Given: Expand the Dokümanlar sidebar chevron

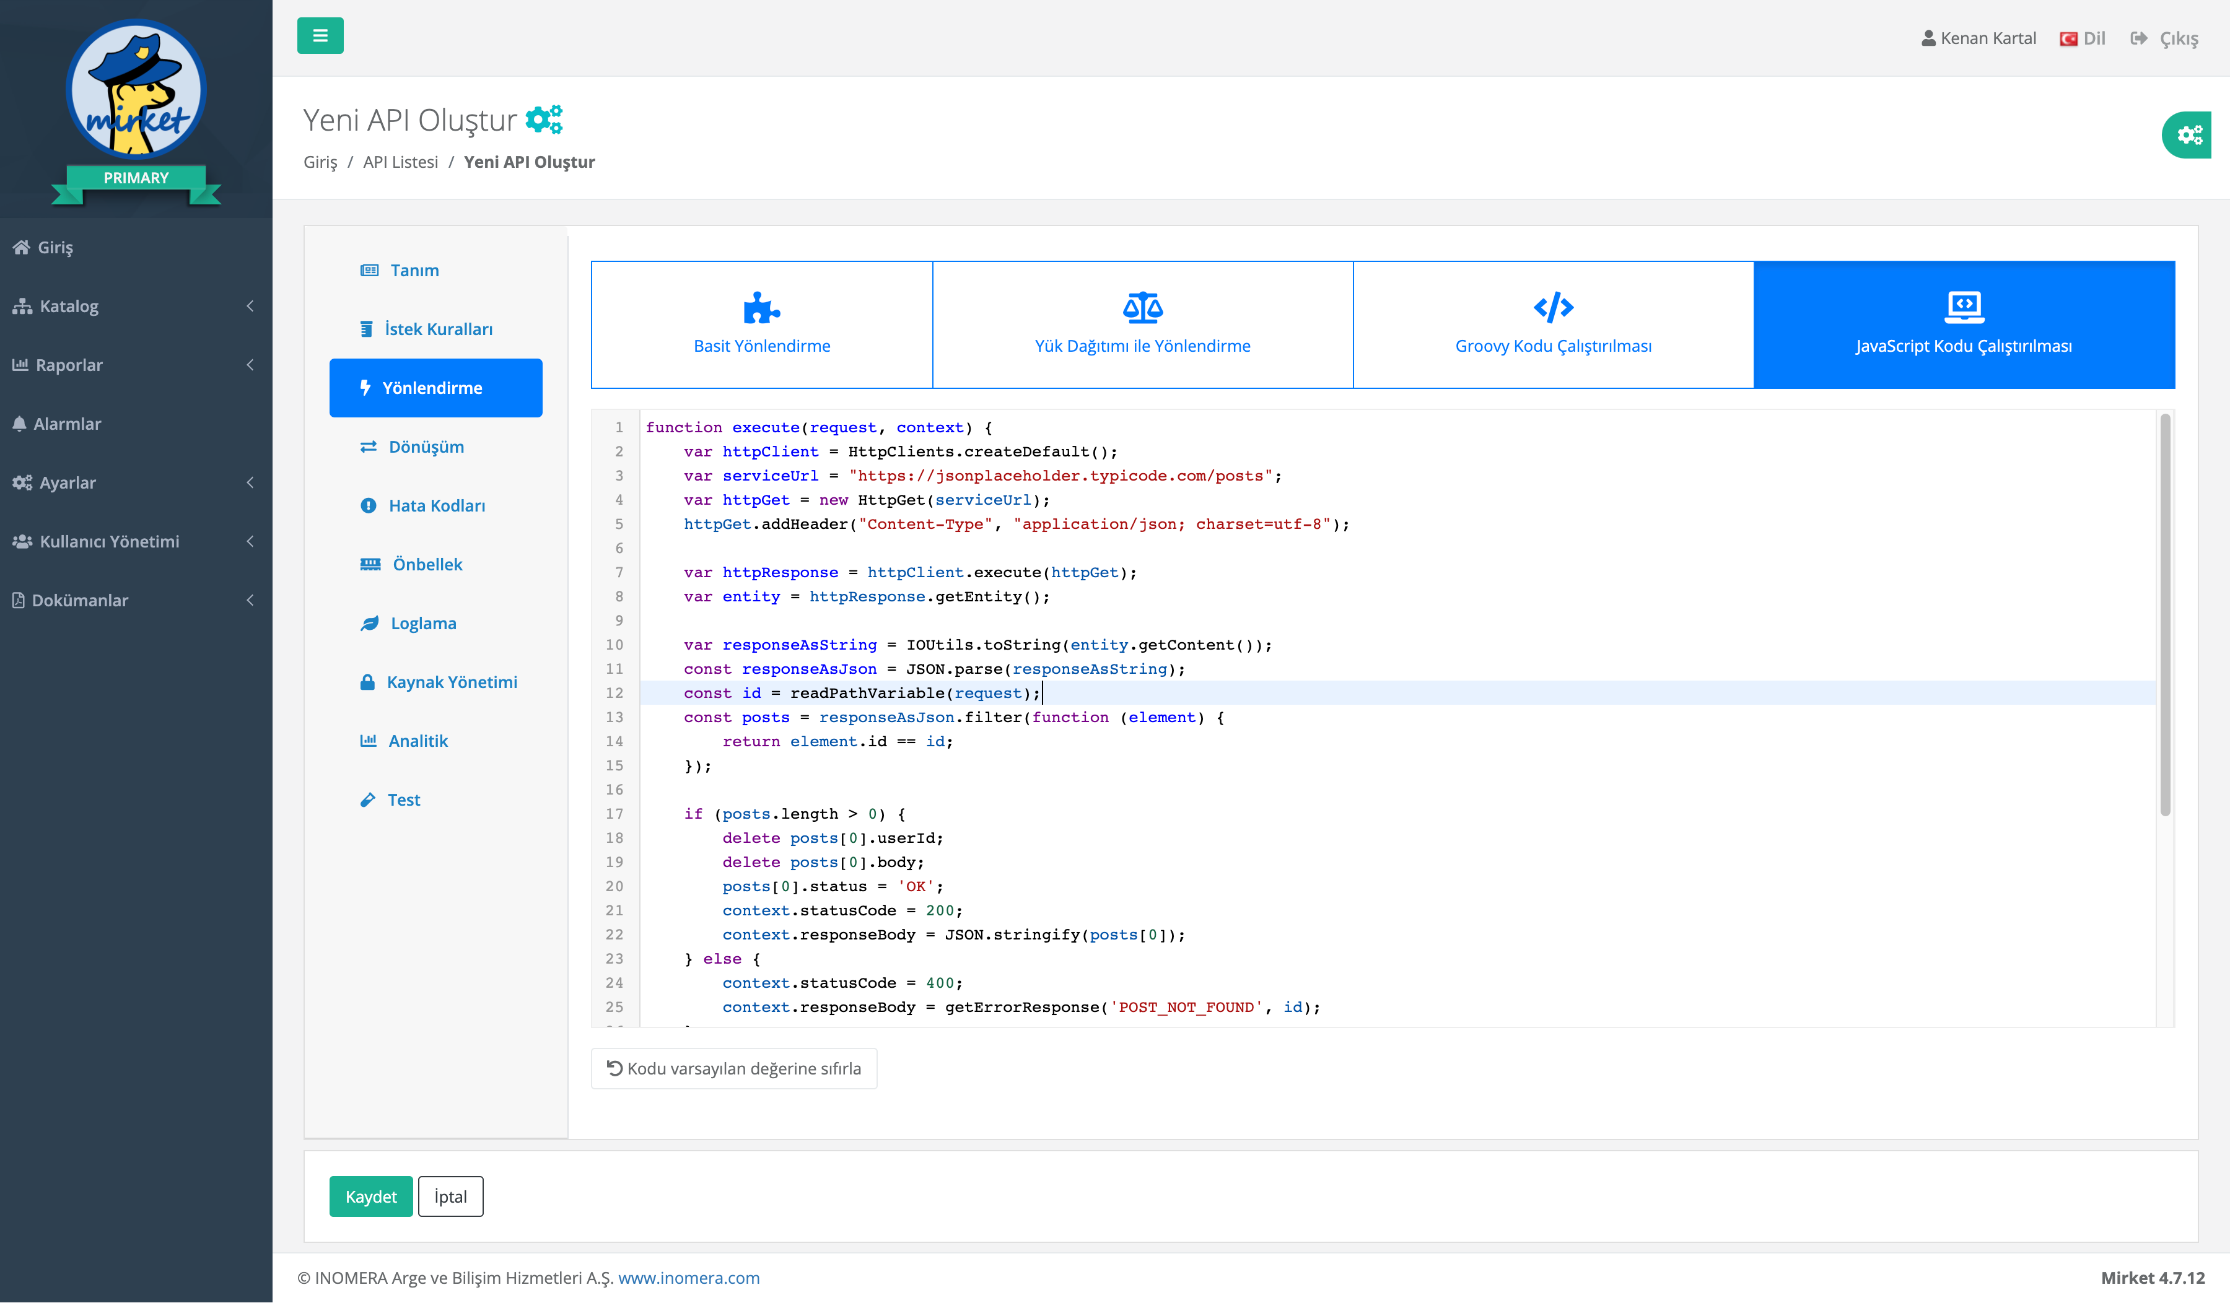Looking at the screenshot, I should click(250, 599).
